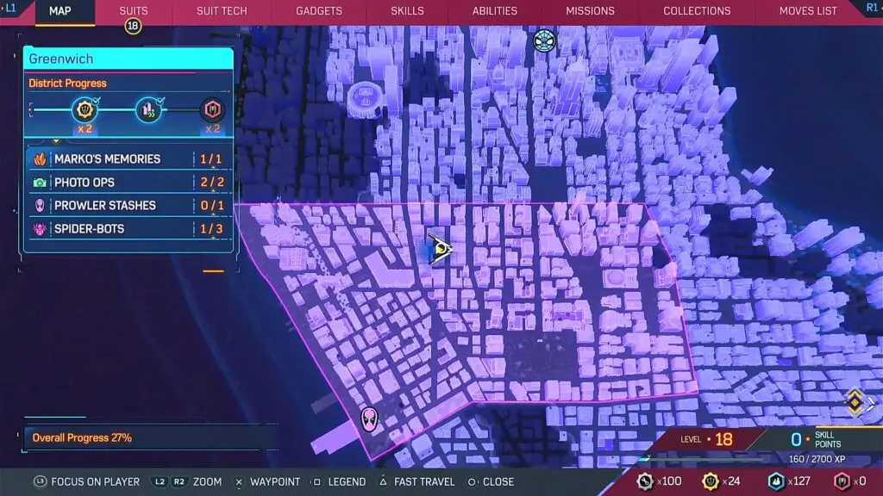Click Focus on Player prompt
883x496 pixels.
[x=86, y=482]
